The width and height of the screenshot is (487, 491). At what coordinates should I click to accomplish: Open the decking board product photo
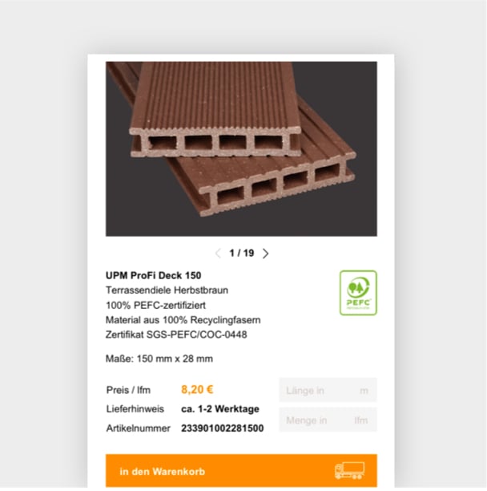pyautogui.click(x=241, y=148)
